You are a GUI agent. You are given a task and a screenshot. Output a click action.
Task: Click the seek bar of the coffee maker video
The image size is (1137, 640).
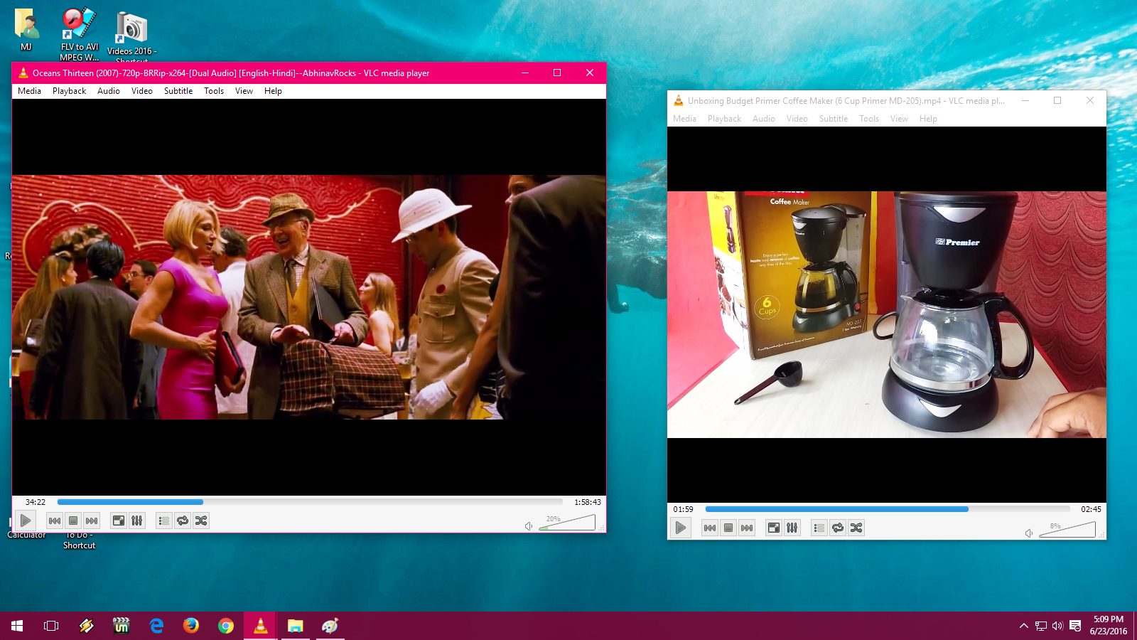click(x=885, y=509)
